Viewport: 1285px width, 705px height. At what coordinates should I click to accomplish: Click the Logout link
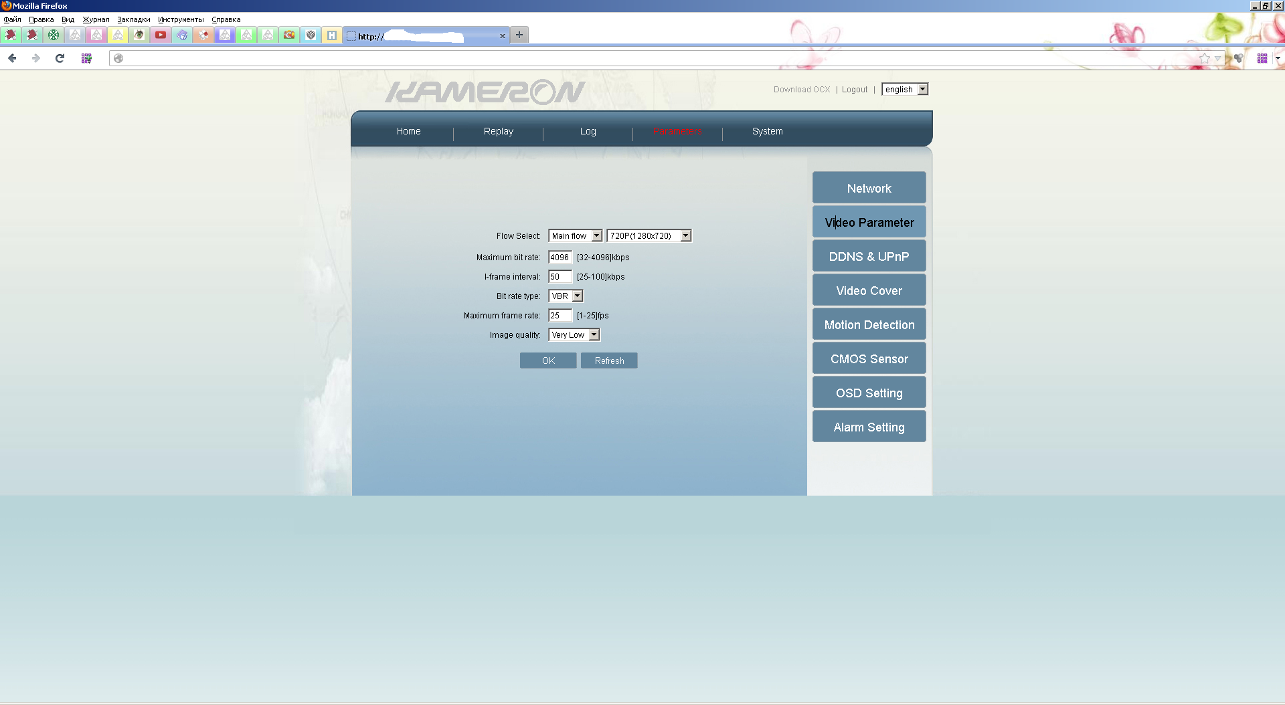tap(854, 90)
